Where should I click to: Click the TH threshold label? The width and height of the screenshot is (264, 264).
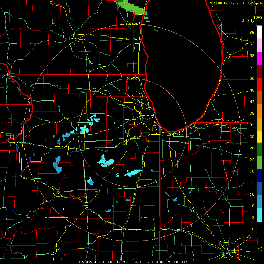click(x=252, y=229)
